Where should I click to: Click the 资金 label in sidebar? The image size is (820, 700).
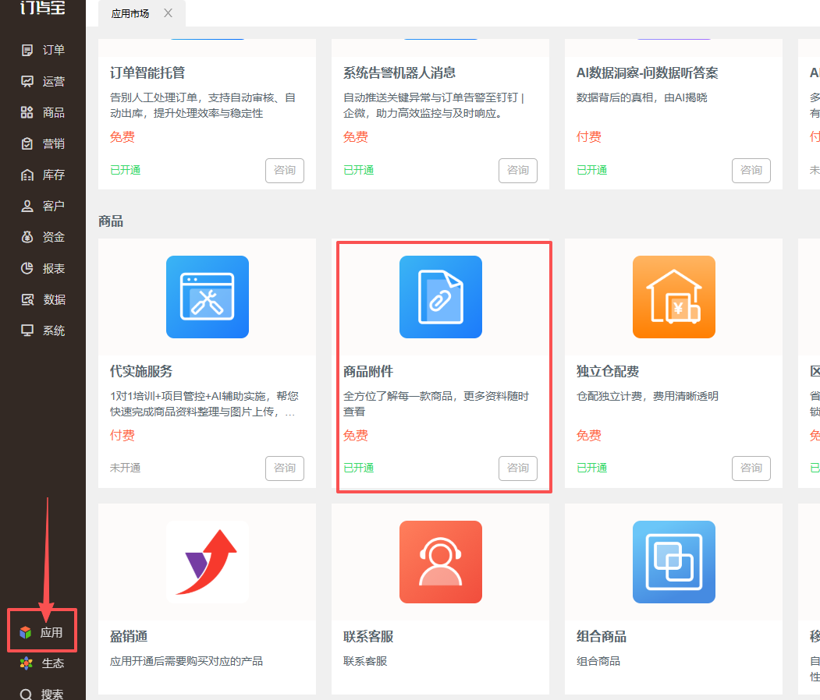coord(53,237)
